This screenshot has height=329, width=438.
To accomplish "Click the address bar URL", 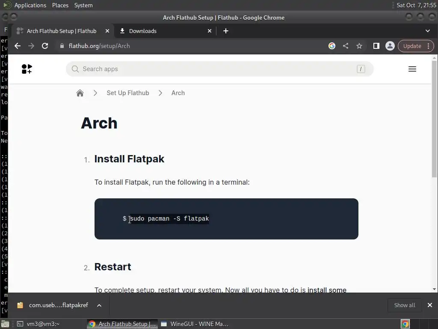I will (99, 46).
